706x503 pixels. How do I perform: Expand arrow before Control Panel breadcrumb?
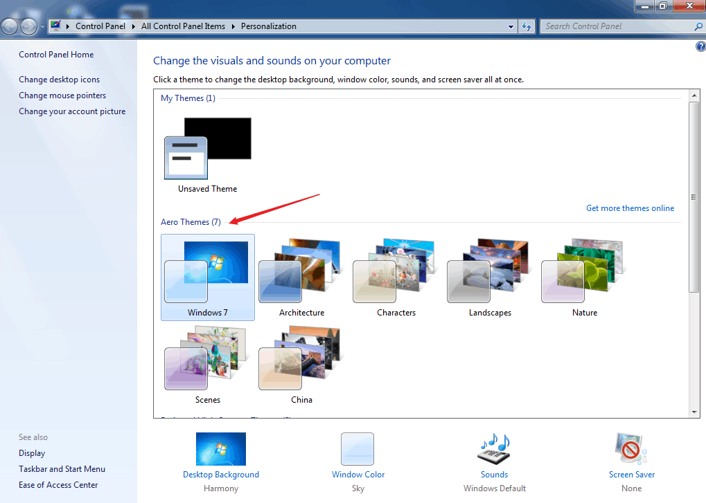tap(67, 26)
